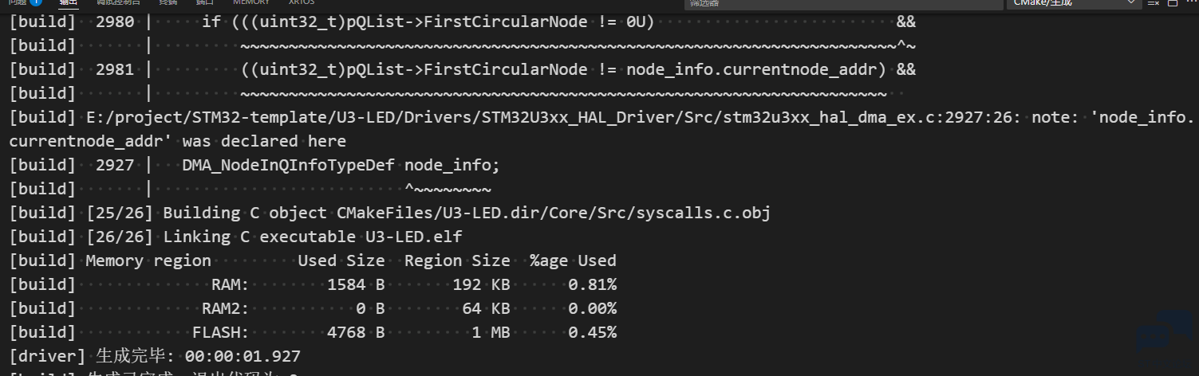The width and height of the screenshot is (1199, 376).
Task: Open the 端口 tab
Action: tap(205, 2)
